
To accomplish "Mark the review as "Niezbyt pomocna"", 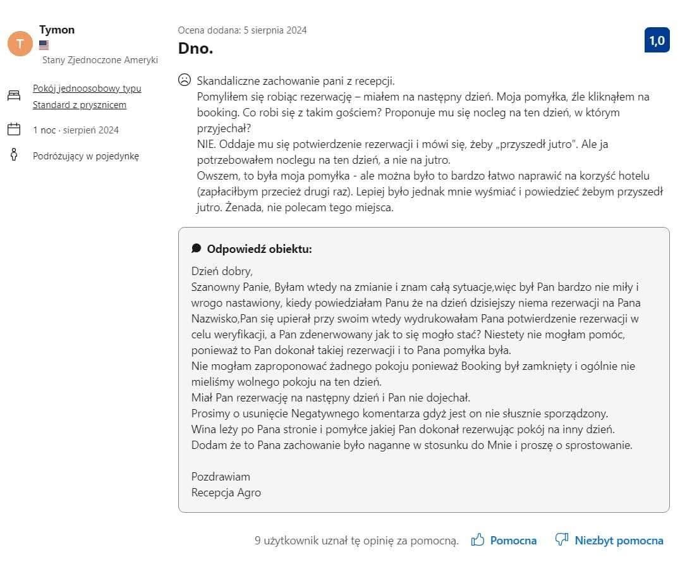I will tap(618, 541).
